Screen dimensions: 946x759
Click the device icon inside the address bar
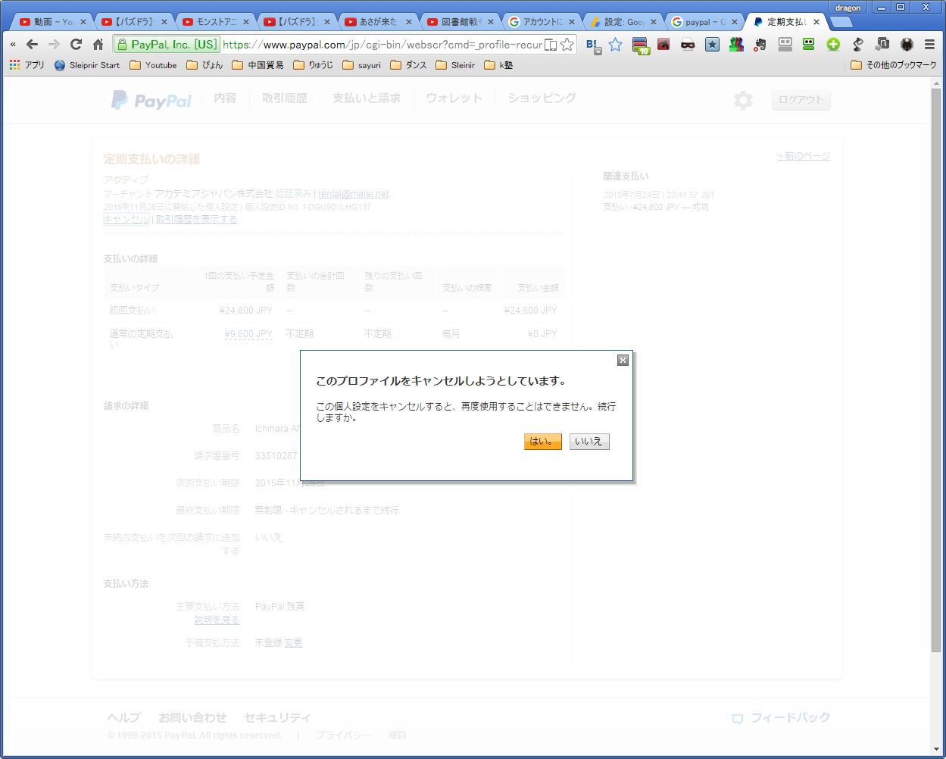tap(551, 45)
